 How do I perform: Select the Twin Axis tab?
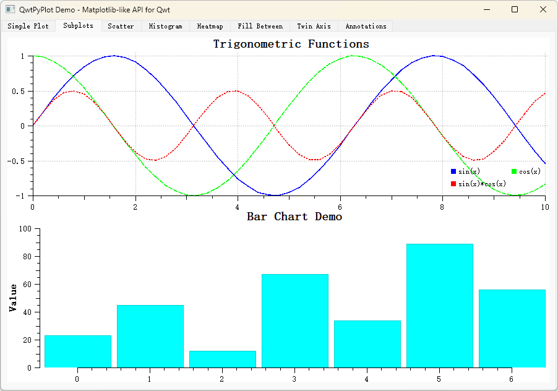[314, 26]
